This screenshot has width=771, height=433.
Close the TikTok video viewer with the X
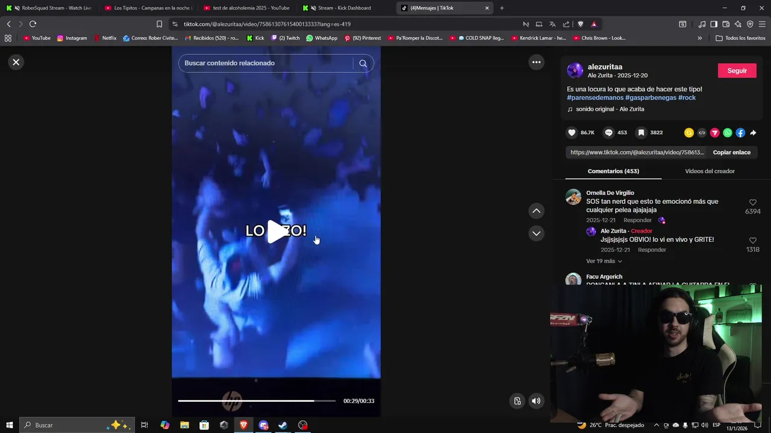click(x=16, y=62)
